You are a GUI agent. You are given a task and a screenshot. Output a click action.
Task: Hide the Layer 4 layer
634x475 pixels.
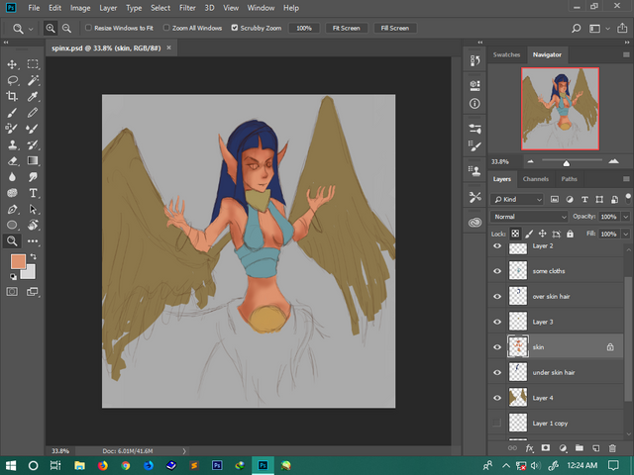(497, 398)
